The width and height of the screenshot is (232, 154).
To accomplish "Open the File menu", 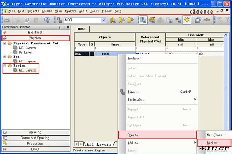I will pyautogui.click(x=12, y=11).
